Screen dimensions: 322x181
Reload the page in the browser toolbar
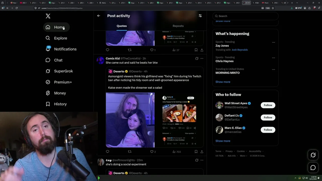click(17, 8)
